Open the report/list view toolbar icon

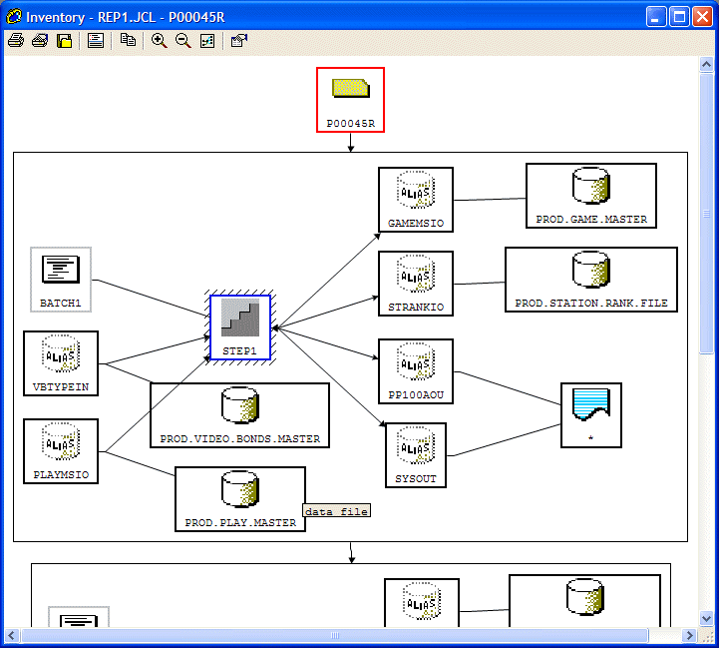point(96,41)
